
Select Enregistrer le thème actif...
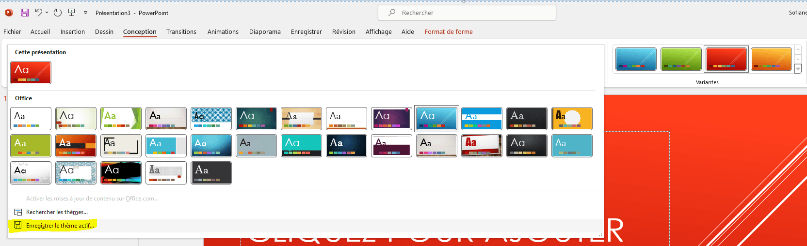[60, 226]
